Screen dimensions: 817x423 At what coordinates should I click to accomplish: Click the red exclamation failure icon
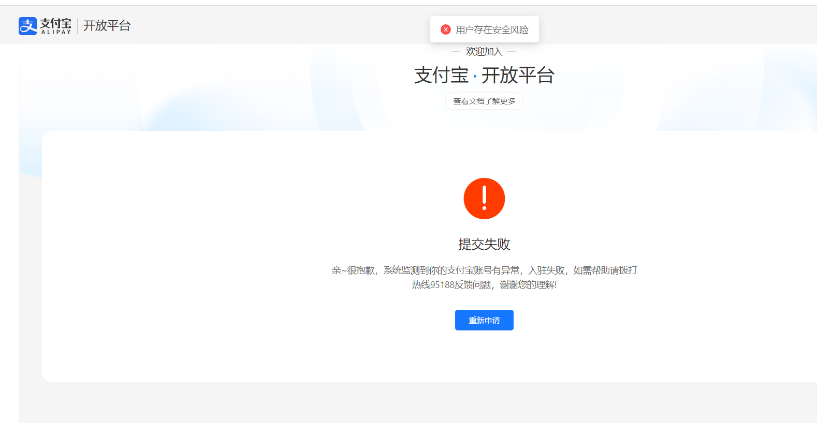[x=484, y=199]
